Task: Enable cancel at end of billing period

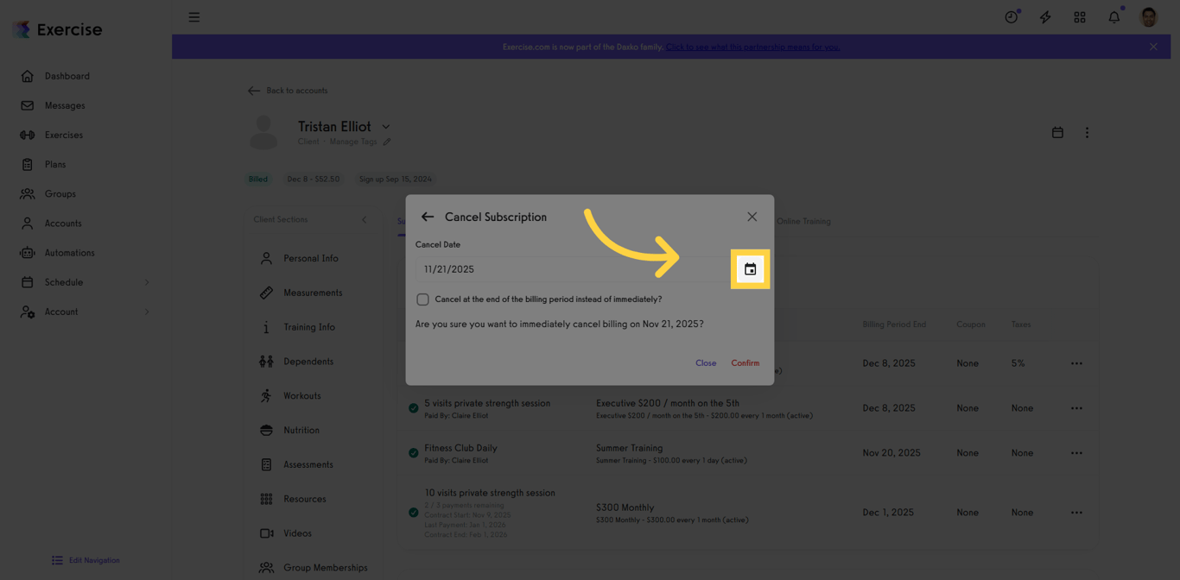Action: pos(422,299)
